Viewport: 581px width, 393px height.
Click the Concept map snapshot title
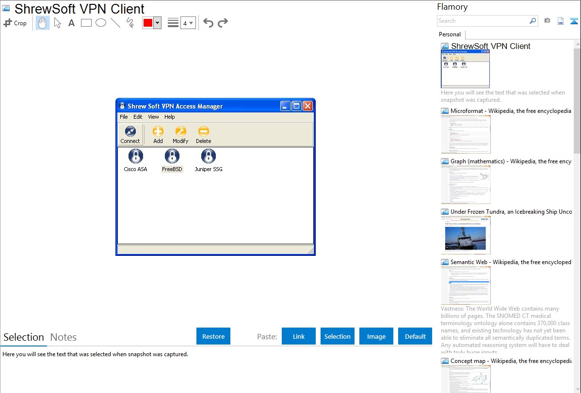pos(511,361)
